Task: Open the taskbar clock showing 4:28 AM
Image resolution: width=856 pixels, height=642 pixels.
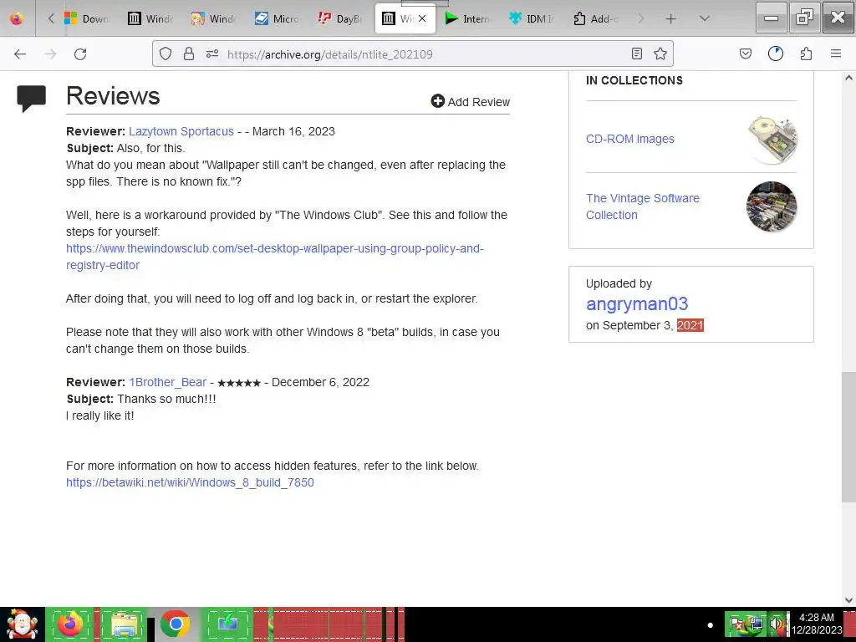Action: [817, 624]
